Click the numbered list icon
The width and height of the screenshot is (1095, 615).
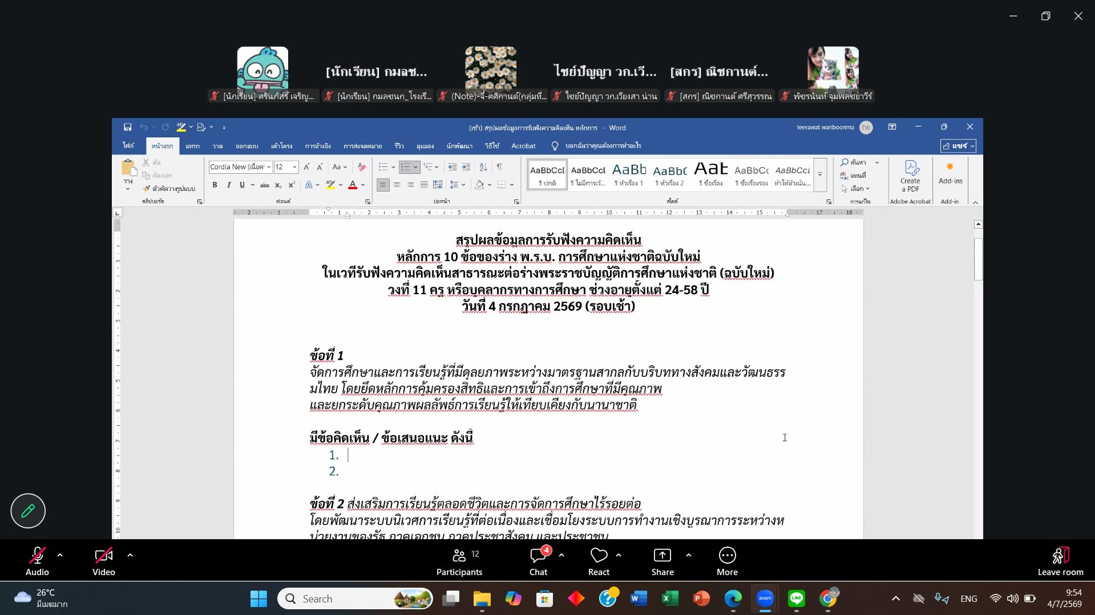(405, 167)
